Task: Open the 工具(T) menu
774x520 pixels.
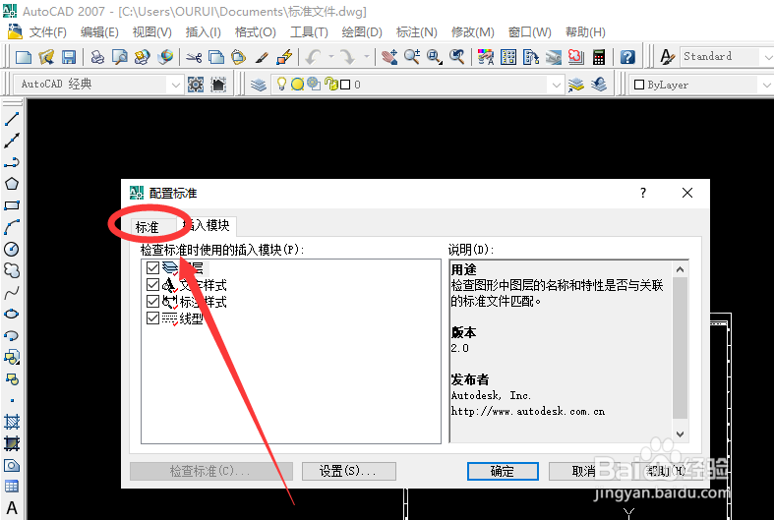Action: pos(309,32)
